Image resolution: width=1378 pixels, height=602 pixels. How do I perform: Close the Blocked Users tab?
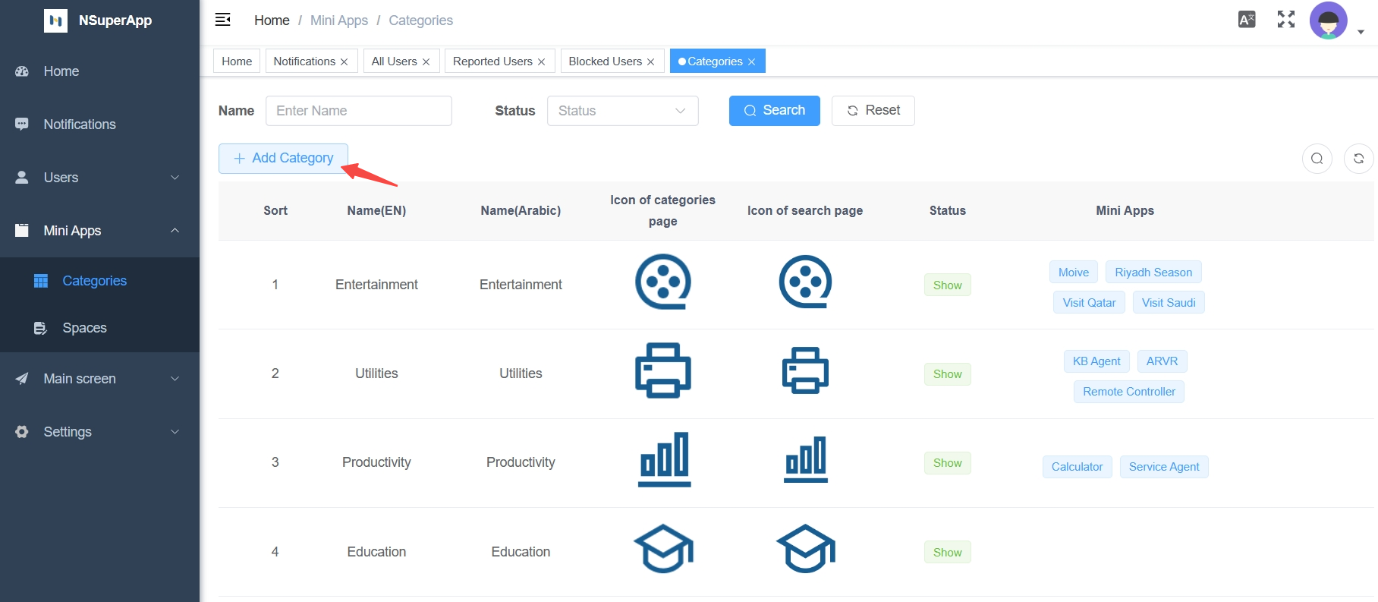651,62
